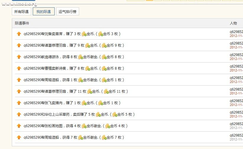This screenshot has height=149, width=243.
Task: Switch to the 我的际遇 tab
Action: [43, 12]
